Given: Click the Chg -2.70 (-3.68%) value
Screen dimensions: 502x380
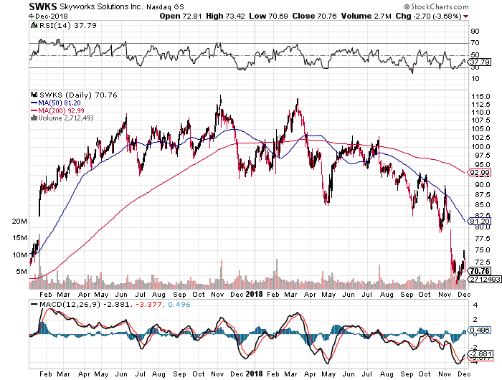Looking at the screenshot, I should tap(428, 16).
